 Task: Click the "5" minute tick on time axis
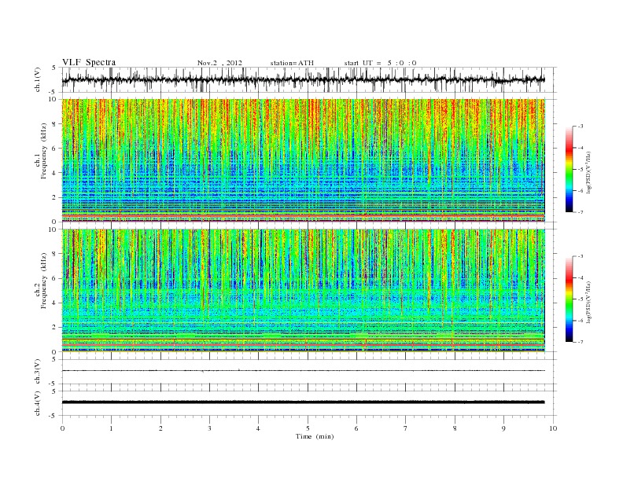(308, 428)
